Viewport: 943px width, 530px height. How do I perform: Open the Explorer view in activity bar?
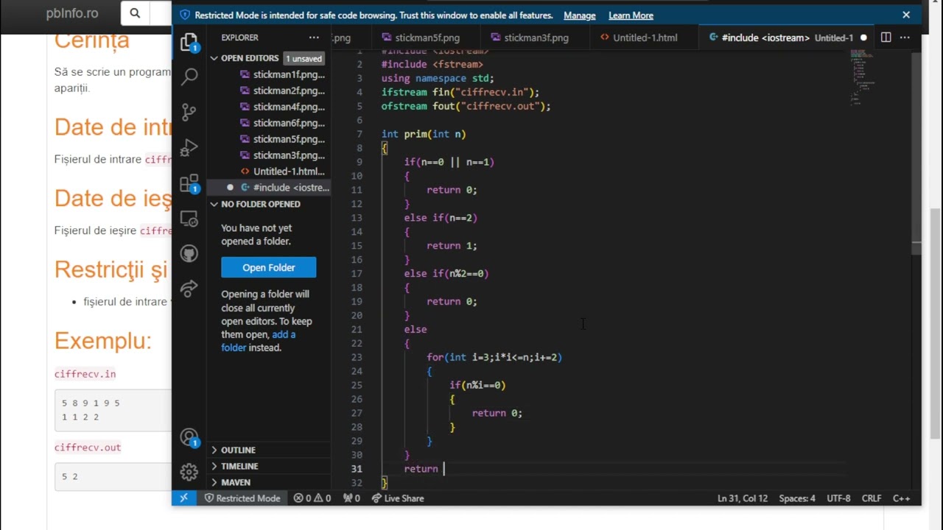pos(189,41)
